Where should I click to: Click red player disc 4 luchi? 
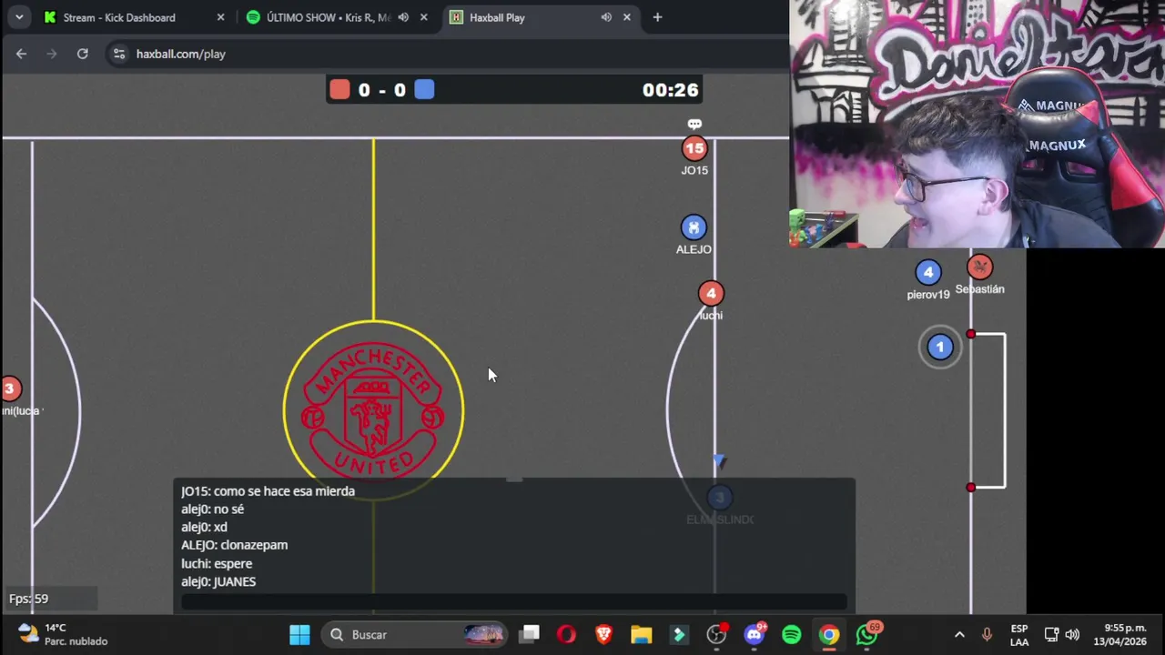click(711, 293)
